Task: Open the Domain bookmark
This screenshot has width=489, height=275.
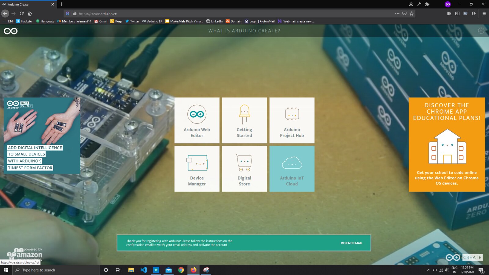Action: pyautogui.click(x=233, y=21)
